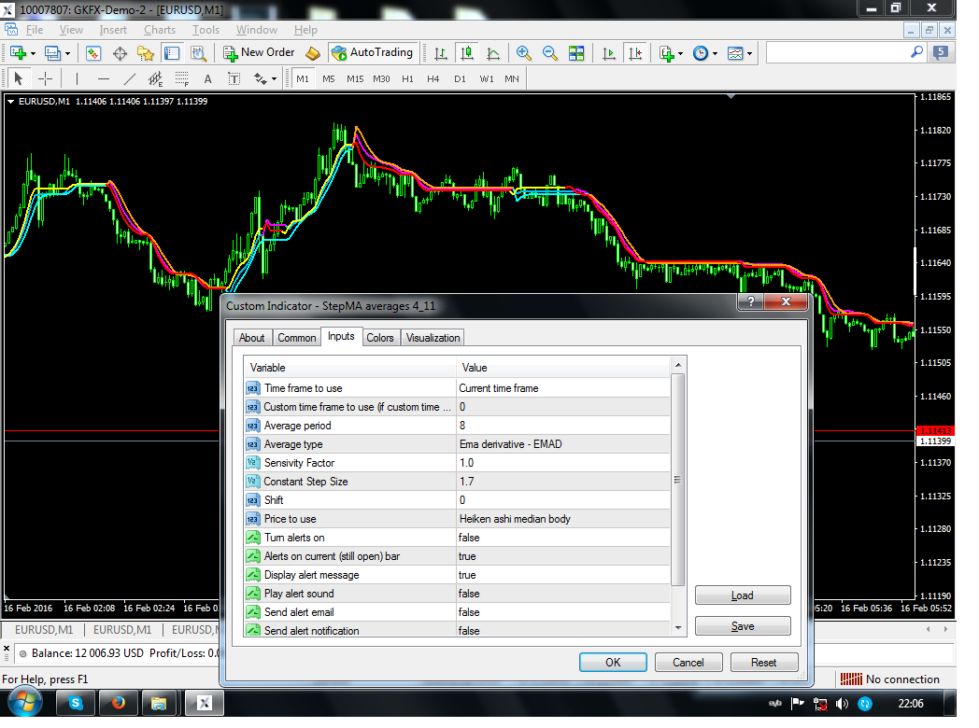This screenshot has height=728, width=979.
Task: Click the inputs list vertical scrollbar
Action: click(x=678, y=480)
